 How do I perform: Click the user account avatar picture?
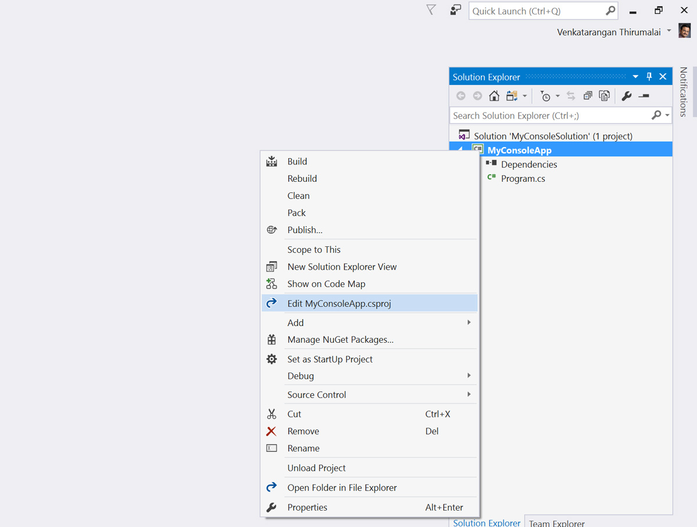[x=685, y=31]
